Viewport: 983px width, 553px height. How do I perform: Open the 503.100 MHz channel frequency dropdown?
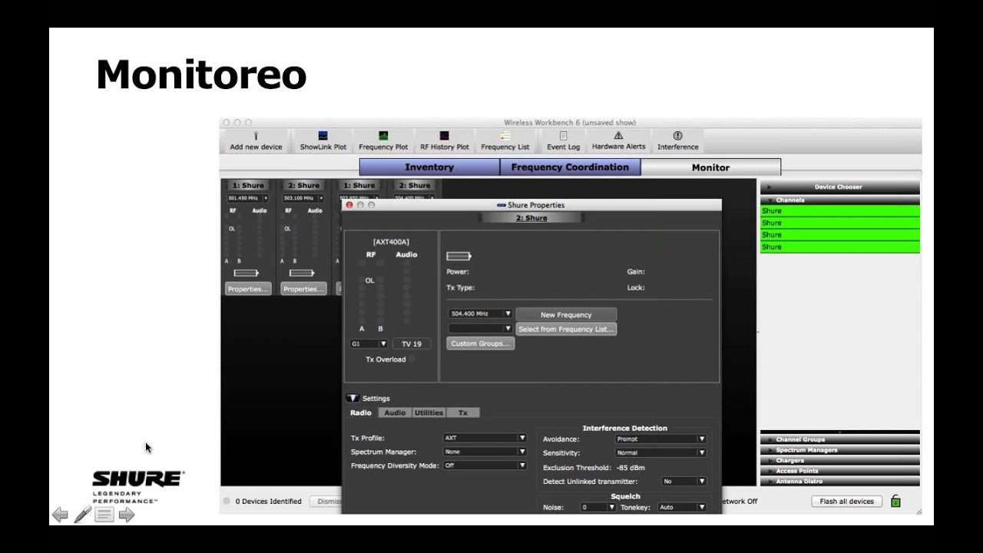(x=303, y=198)
